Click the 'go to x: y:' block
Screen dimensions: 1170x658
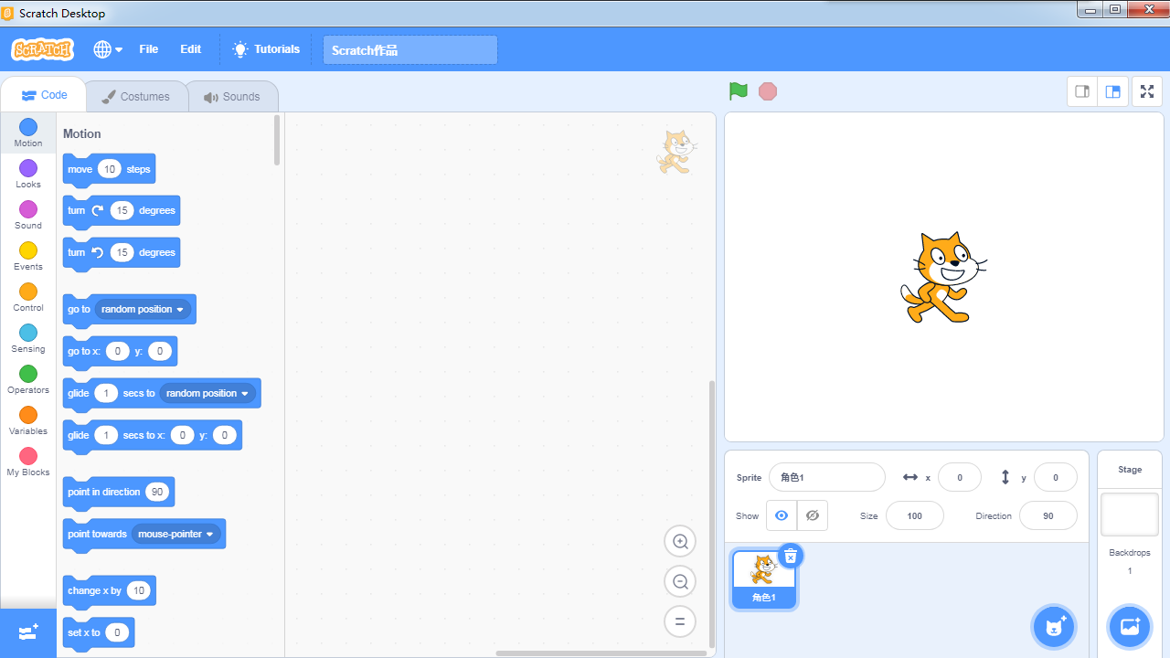120,351
